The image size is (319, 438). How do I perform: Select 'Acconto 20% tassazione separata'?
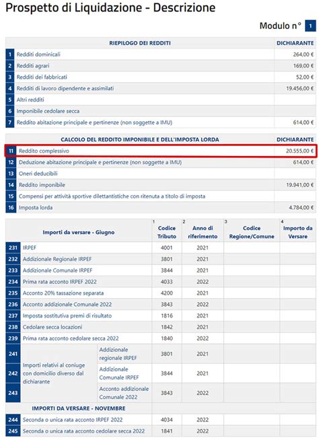[63, 293]
